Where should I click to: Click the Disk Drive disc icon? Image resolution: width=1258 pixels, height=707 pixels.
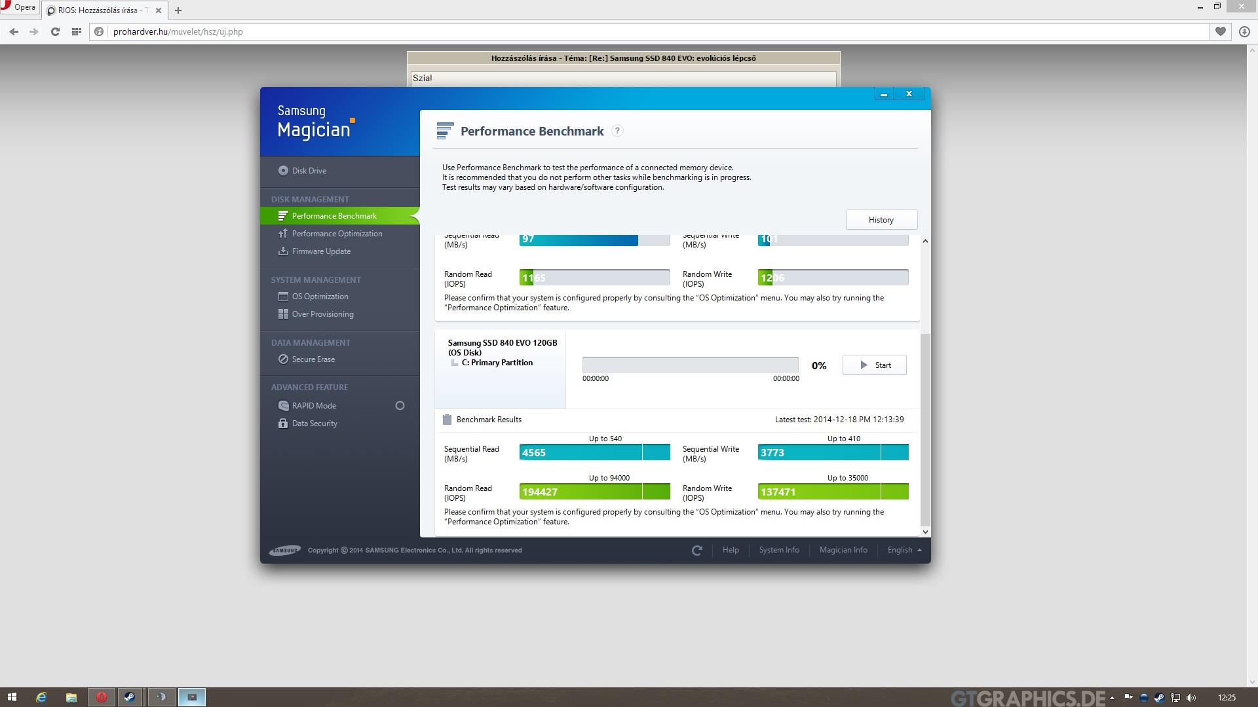pos(283,170)
